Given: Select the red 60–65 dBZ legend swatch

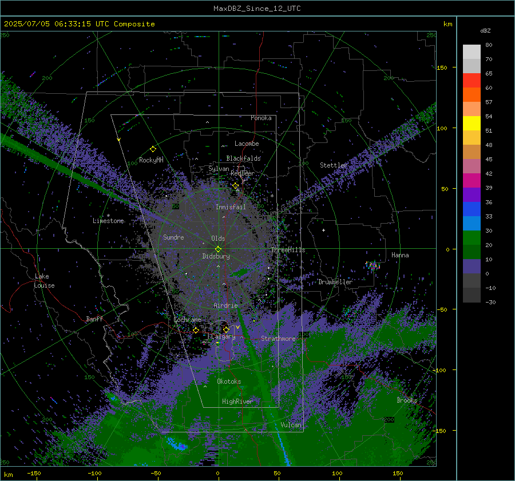Looking at the screenshot, I should click(472, 81).
